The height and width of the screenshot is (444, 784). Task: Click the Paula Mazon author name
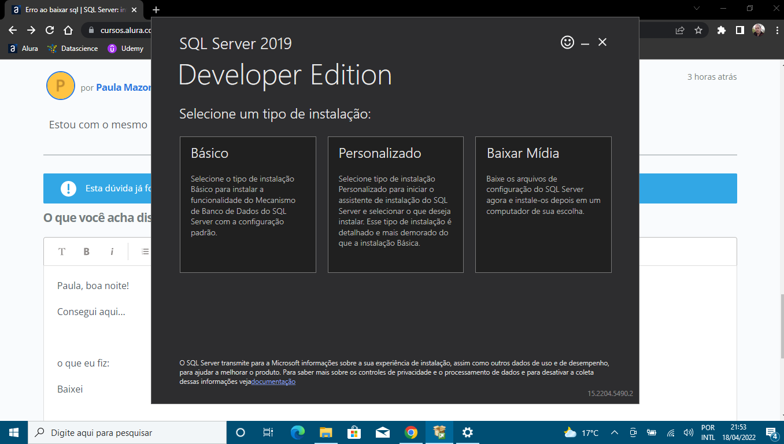coord(123,87)
